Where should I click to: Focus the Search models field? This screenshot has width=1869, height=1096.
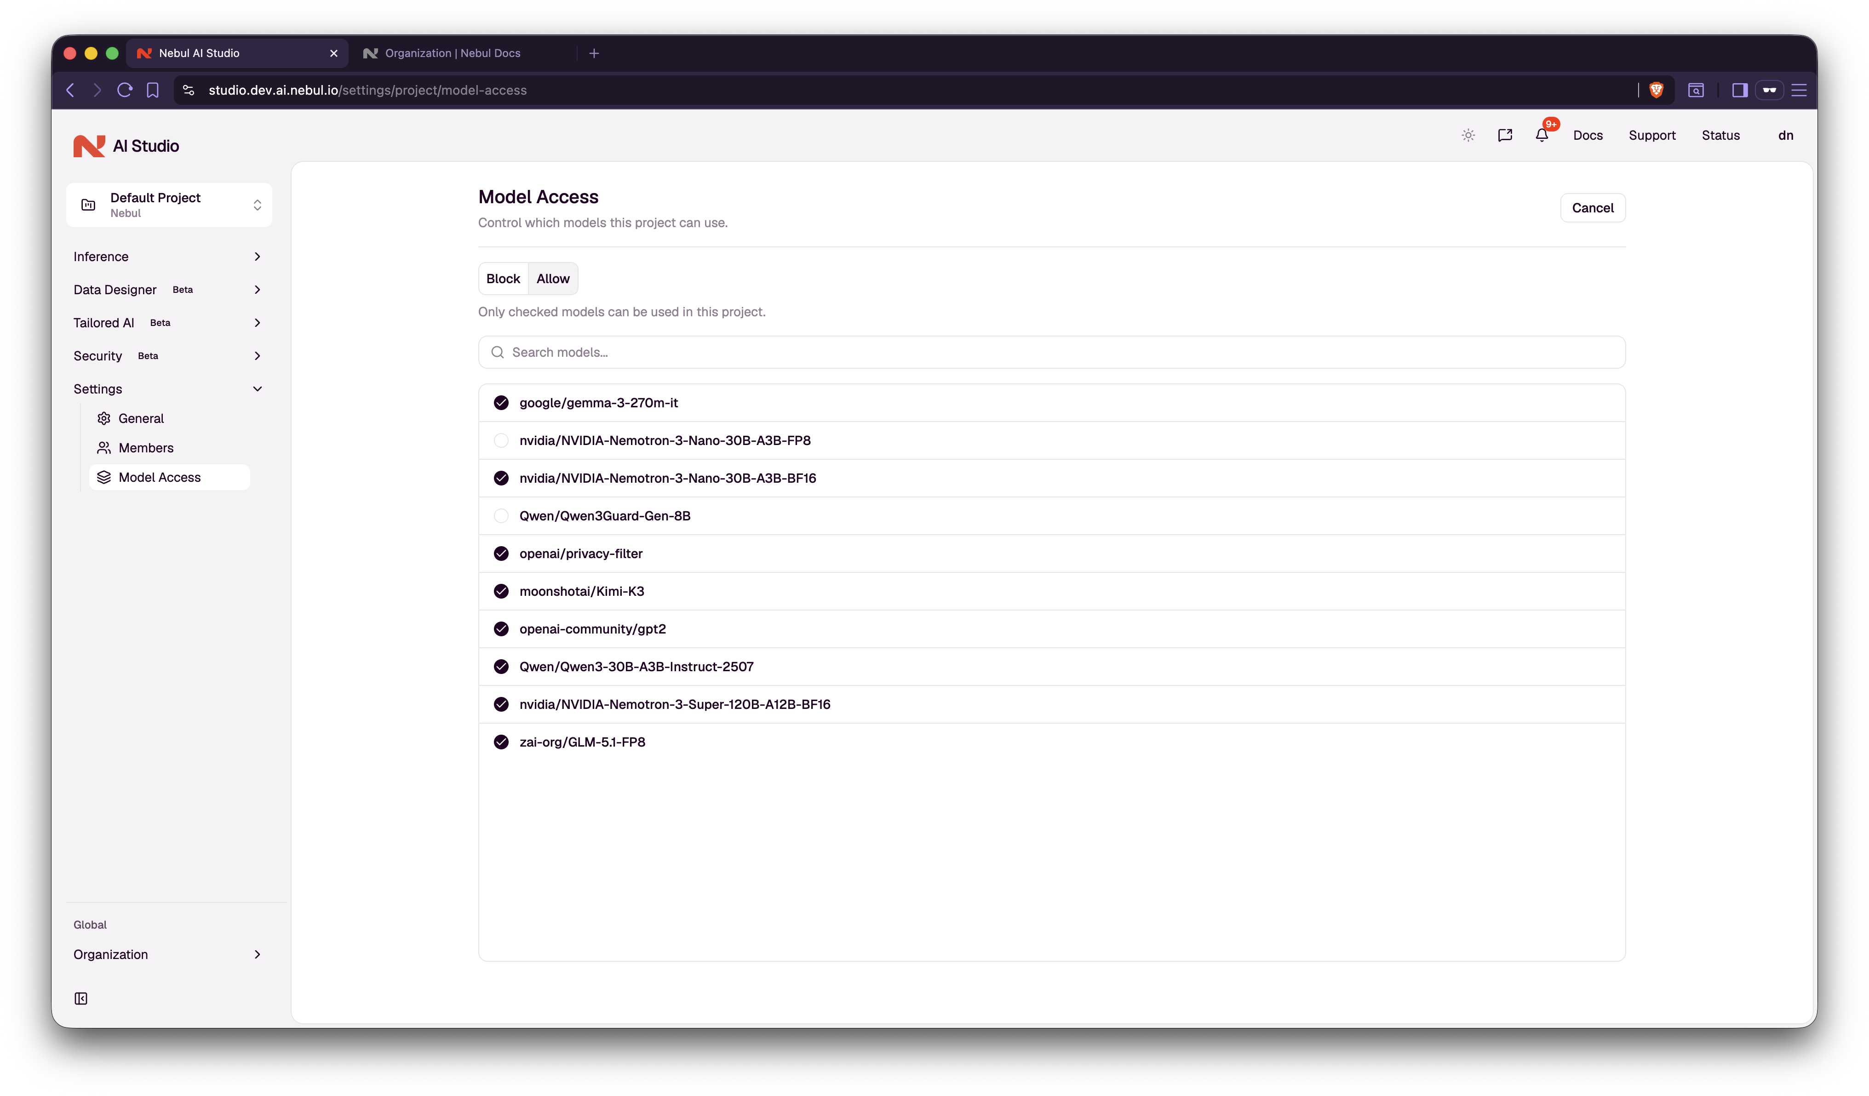point(1052,352)
